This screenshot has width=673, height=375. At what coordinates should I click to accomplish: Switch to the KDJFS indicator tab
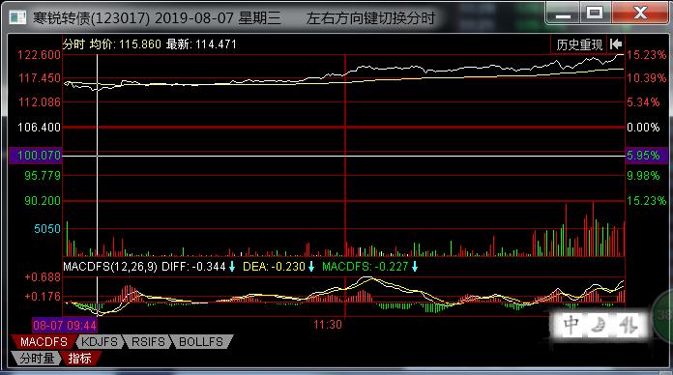point(100,342)
